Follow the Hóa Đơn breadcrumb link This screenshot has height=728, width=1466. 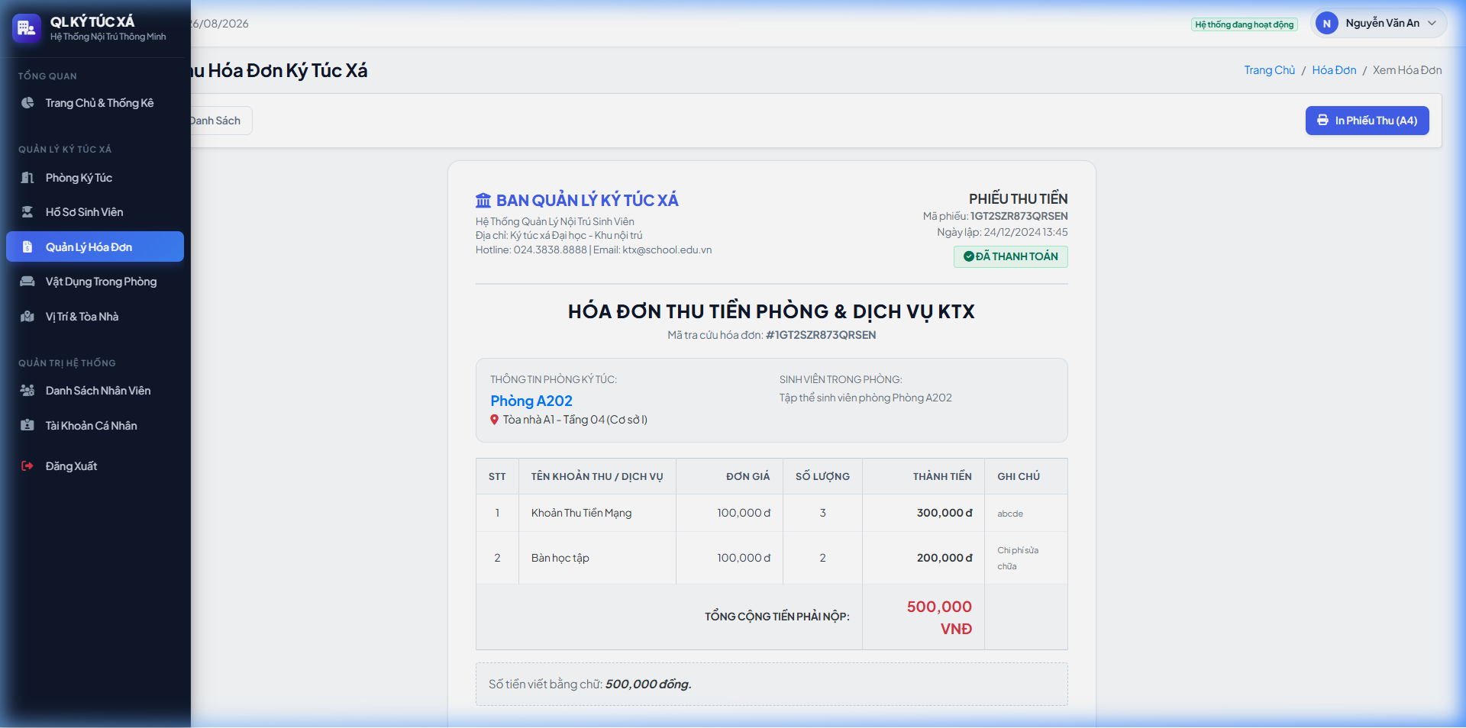1334,70
